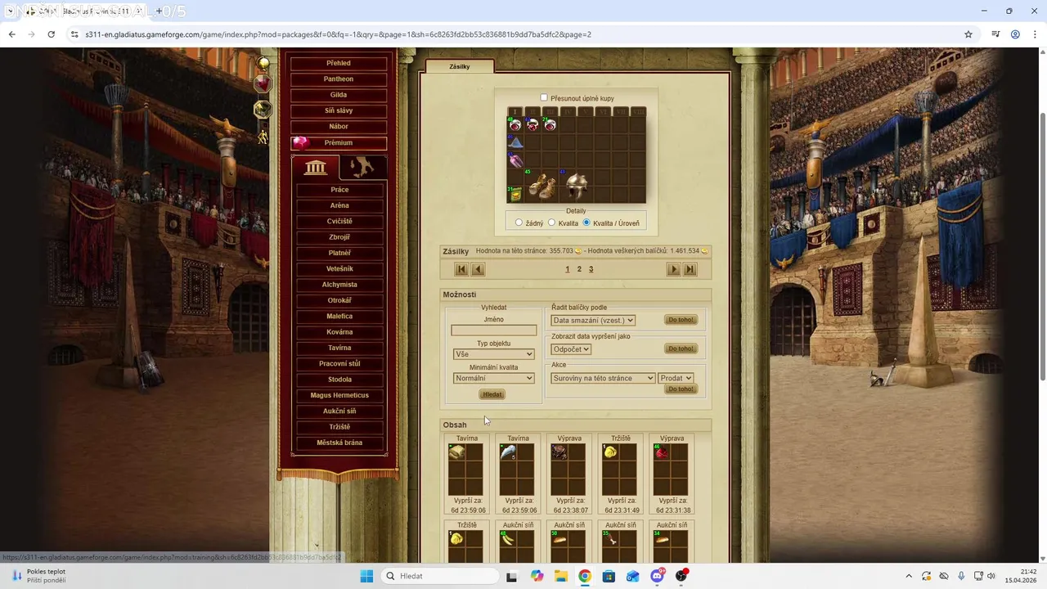Select the sandals item in inventory
Screen dimensions: 1047x589
coord(541,186)
